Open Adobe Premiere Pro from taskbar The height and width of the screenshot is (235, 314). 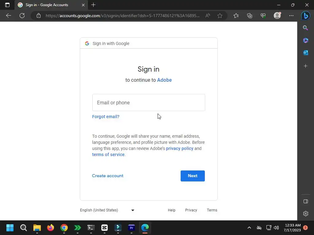[x=131, y=228]
